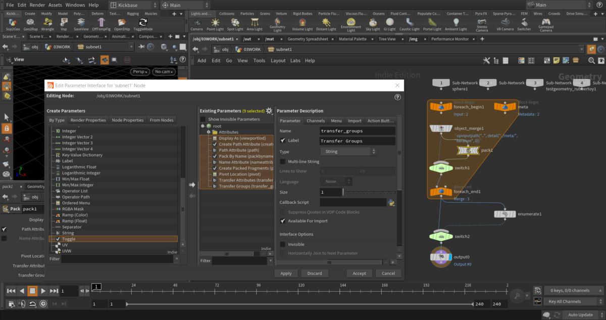606x320 pixels.
Task: Open the Windows menu
Action: 75,5
